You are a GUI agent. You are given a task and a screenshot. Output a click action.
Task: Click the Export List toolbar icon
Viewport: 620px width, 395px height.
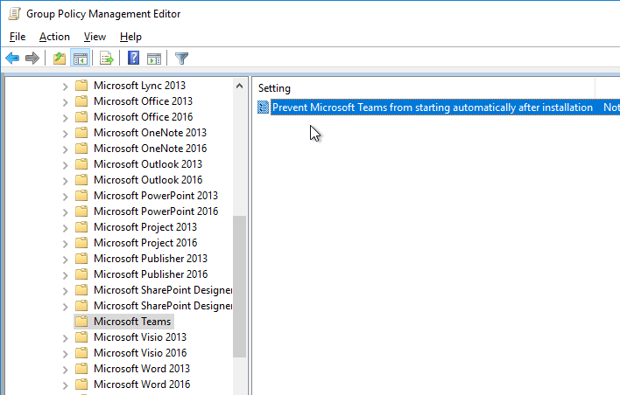coord(106,59)
